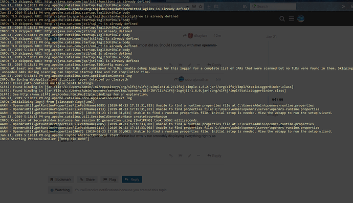Click Reply on the upper post
Viewport: 353px width, 203px height.
[x=214, y=65]
